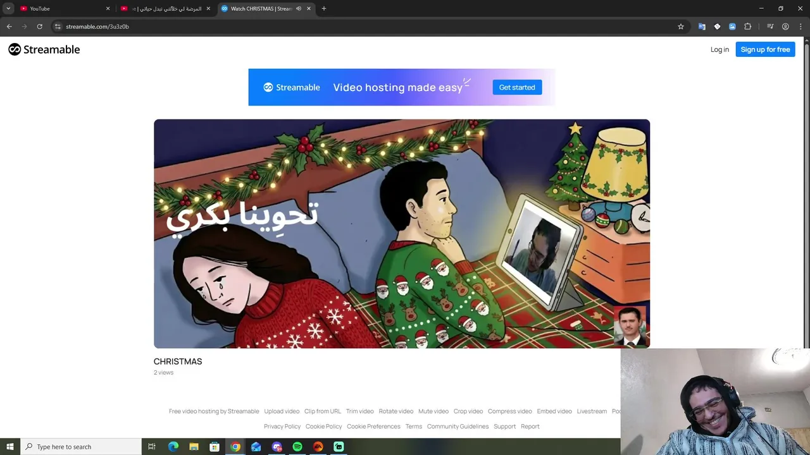Open the Rotate video footer link
This screenshot has height=455, width=810.
(x=396, y=411)
